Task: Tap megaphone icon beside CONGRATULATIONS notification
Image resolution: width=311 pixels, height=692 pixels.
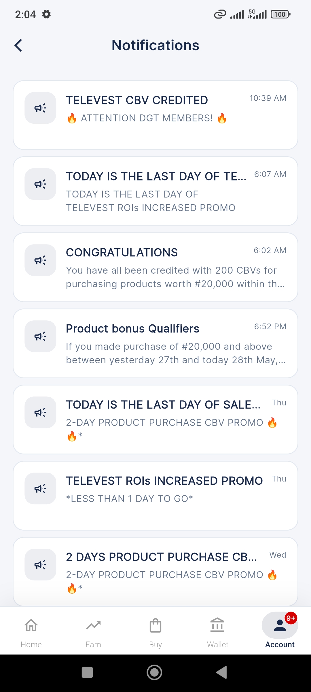Action: point(40,260)
